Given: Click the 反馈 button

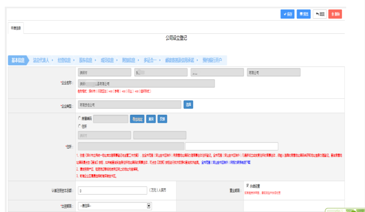Looking at the screenshot, I should point(162,119).
